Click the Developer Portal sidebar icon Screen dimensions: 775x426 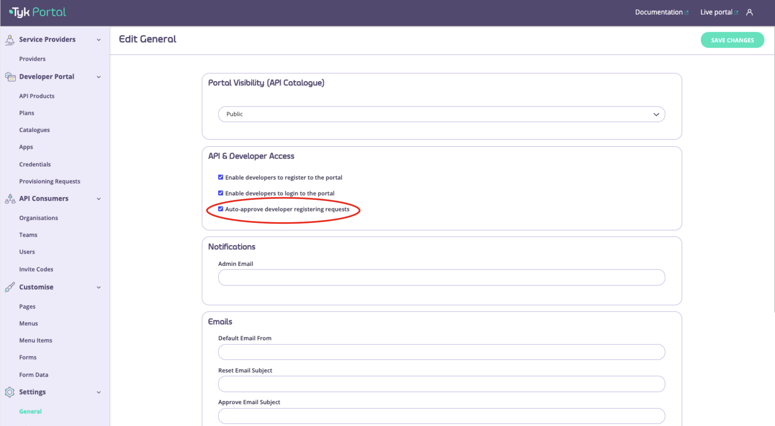[x=10, y=77]
